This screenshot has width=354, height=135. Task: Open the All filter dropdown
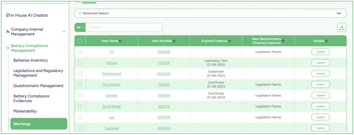80,28
